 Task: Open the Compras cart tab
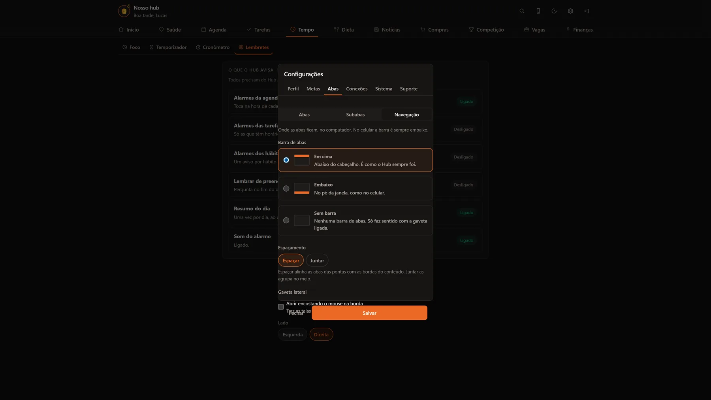(x=434, y=30)
